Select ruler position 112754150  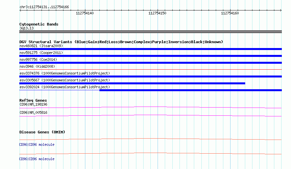point(157,13)
